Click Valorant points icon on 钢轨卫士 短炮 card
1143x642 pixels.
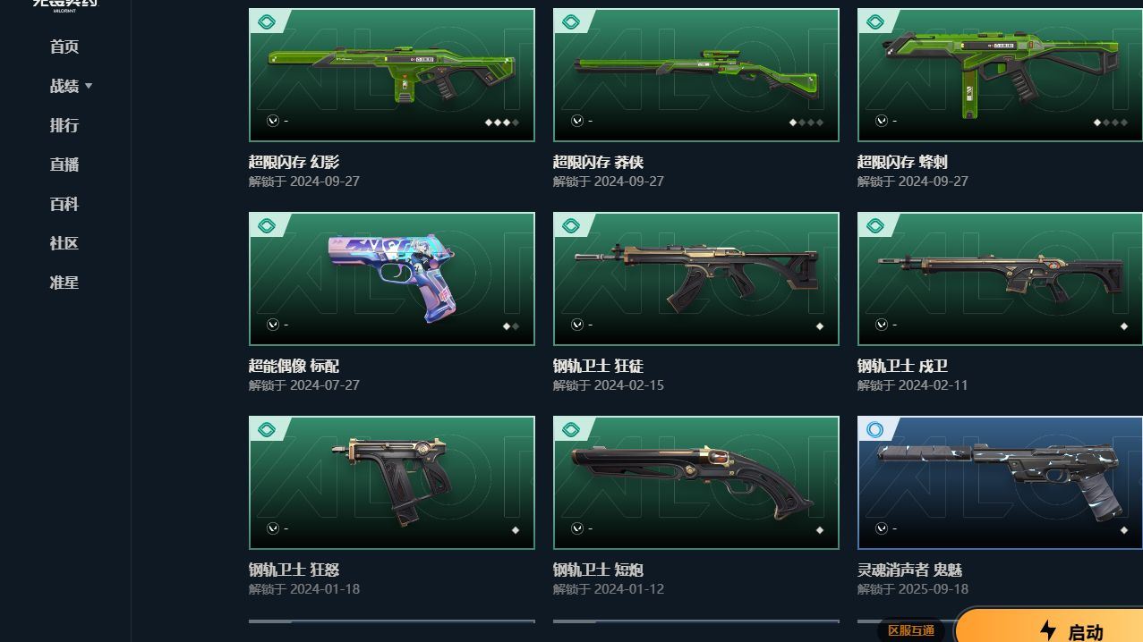tap(577, 528)
